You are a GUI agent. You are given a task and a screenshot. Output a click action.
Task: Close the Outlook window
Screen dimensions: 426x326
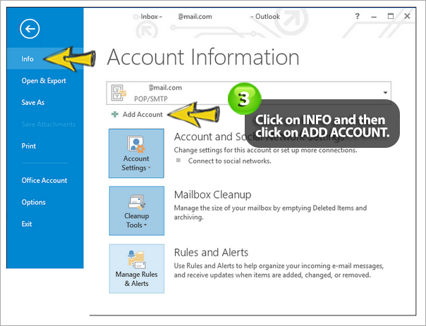(407, 16)
